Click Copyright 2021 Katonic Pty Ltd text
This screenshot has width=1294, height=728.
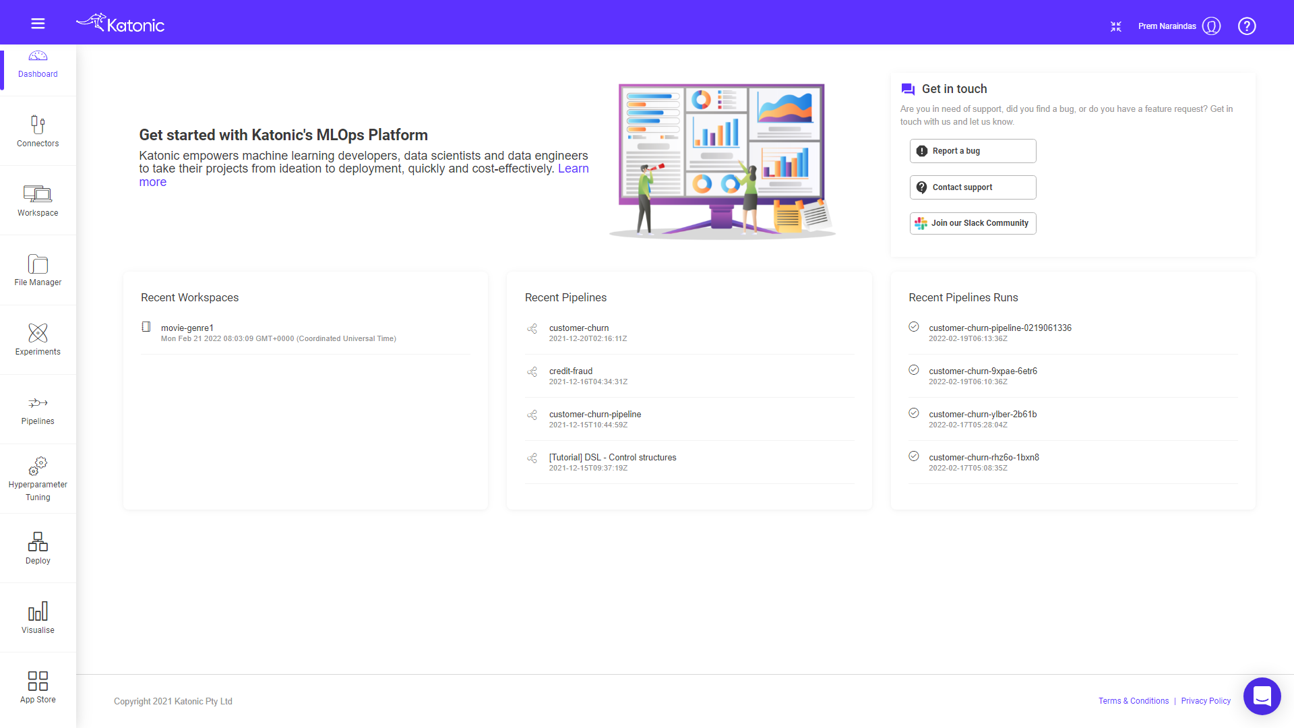(x=173, y=701)
